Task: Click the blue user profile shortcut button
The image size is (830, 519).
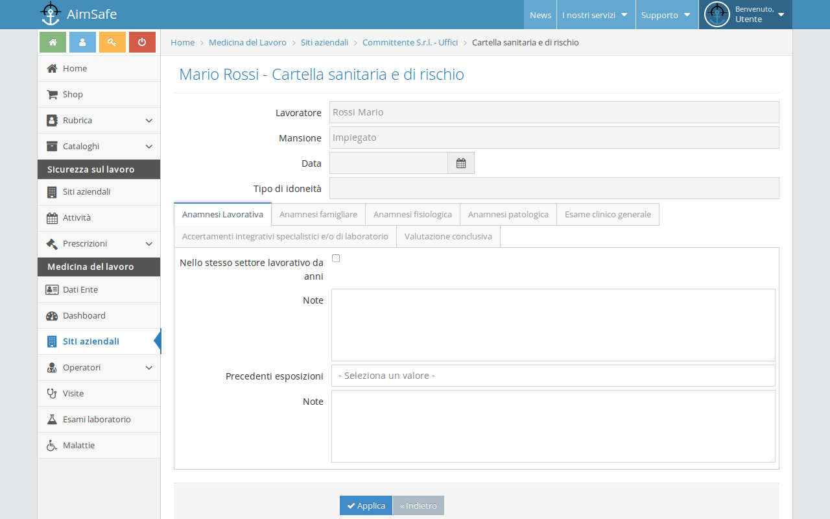Action: 82,42
